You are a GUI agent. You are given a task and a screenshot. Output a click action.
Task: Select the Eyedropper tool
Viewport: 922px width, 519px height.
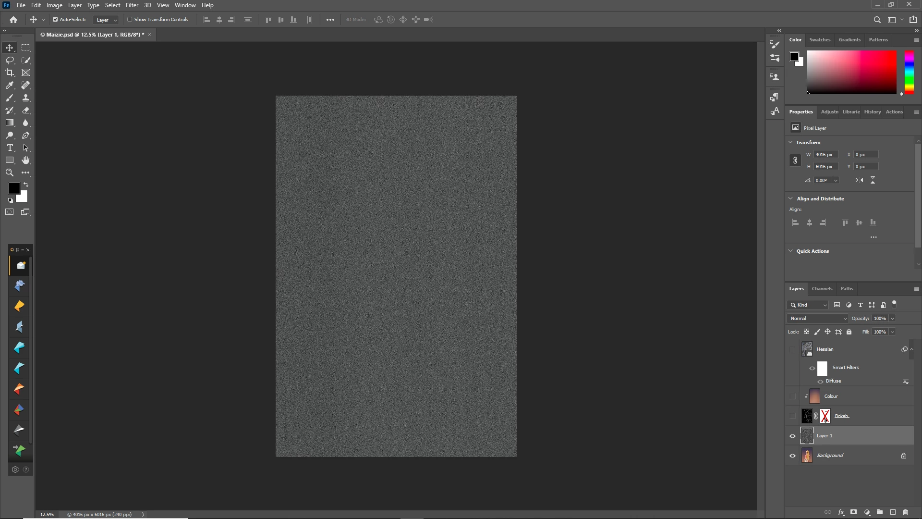[x=10, y=85]
